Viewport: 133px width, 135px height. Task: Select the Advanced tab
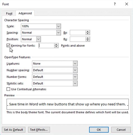[25, 13]
